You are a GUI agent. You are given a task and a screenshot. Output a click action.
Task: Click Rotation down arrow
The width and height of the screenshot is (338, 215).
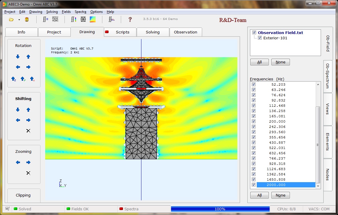pos(18,57)
